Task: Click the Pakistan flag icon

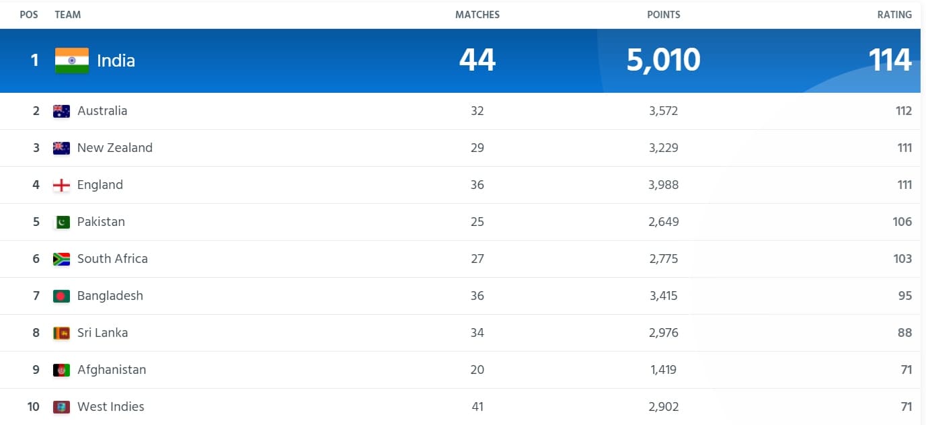Action: tap(62, 223)
